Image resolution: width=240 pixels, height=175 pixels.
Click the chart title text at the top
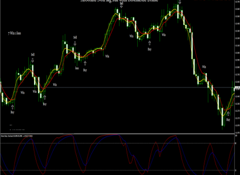(120, 1)
